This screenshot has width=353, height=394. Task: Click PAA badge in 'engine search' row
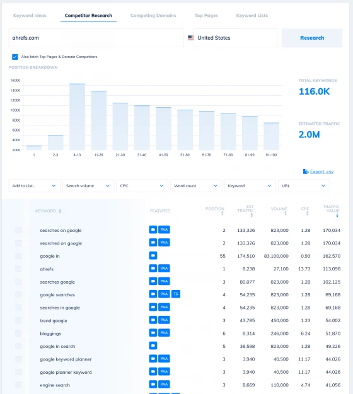click(x=164, y=384)
